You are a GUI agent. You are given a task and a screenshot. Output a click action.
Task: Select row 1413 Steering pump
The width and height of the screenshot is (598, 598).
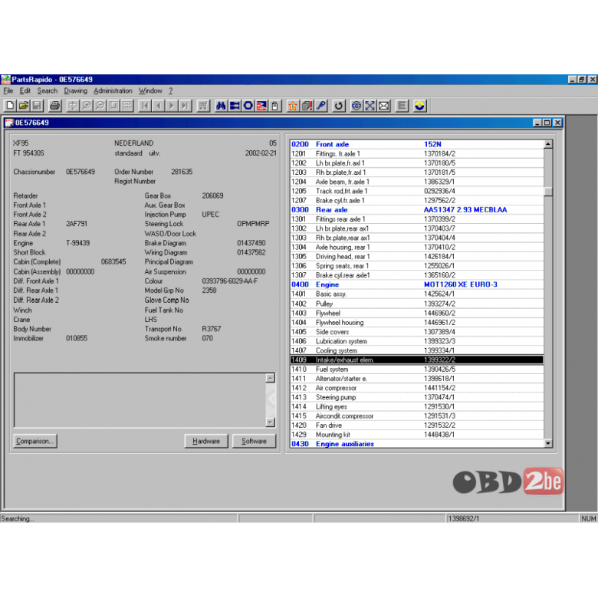(x=417, y=397)
